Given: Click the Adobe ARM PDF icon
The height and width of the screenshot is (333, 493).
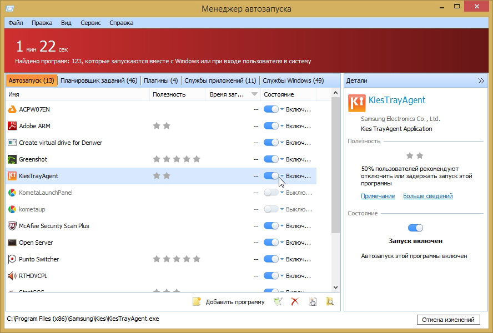Looking at the screenshot, I should (x=12, y=126).
